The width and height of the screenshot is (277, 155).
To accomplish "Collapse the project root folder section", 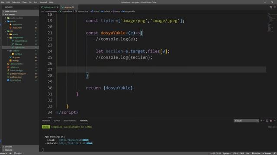I will (x=20, y=15).
